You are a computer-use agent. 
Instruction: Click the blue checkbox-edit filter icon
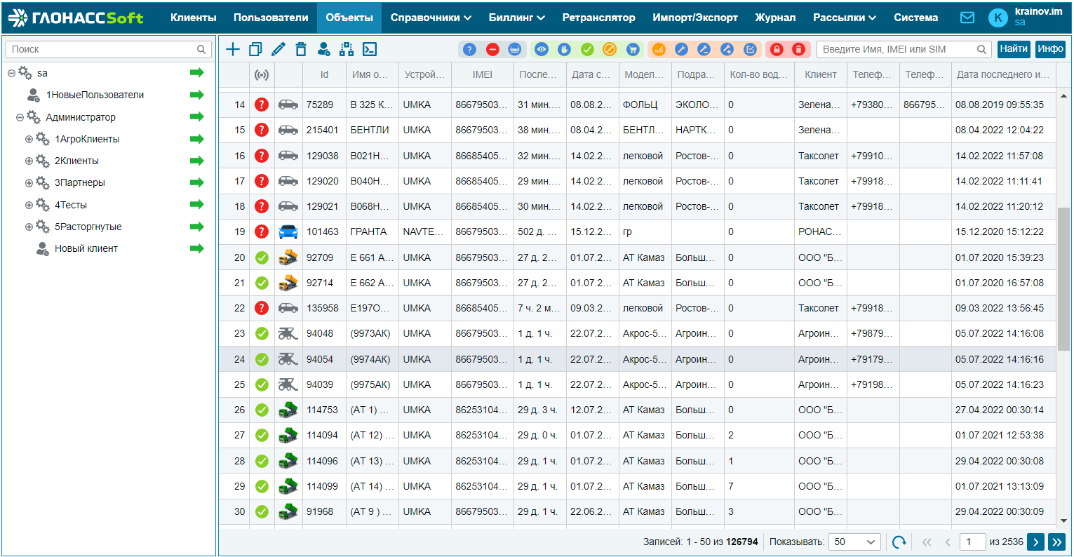tap(750, 49)
